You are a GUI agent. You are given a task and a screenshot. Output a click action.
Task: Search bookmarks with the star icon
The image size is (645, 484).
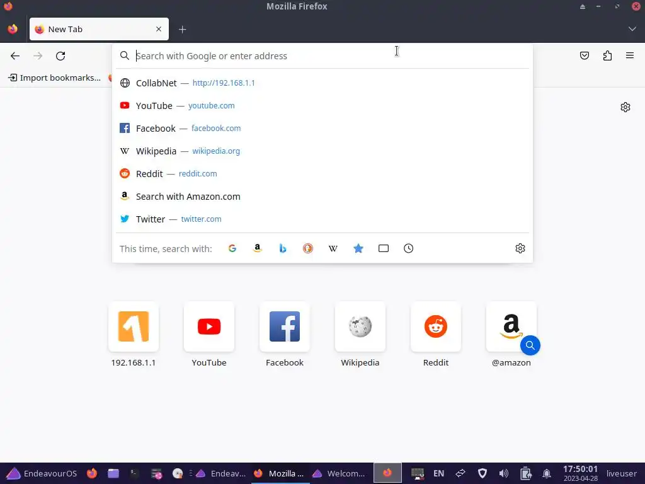(x=358, y=248)
